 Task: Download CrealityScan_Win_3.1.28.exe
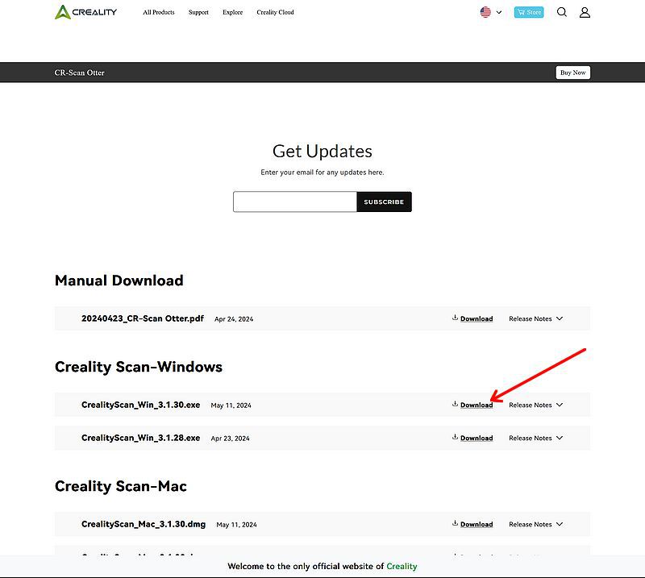click(476, 438)
